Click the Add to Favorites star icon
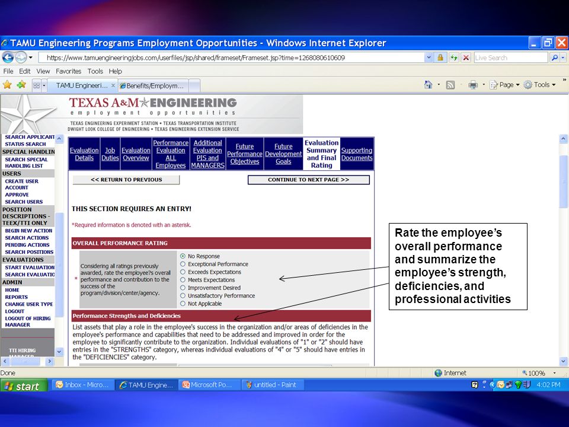 21,85
